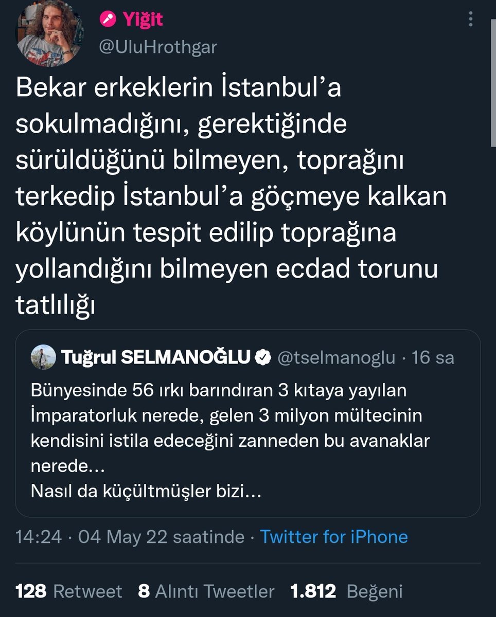
Task: Open the Yiğit display name
Action: tap(143, 19)
